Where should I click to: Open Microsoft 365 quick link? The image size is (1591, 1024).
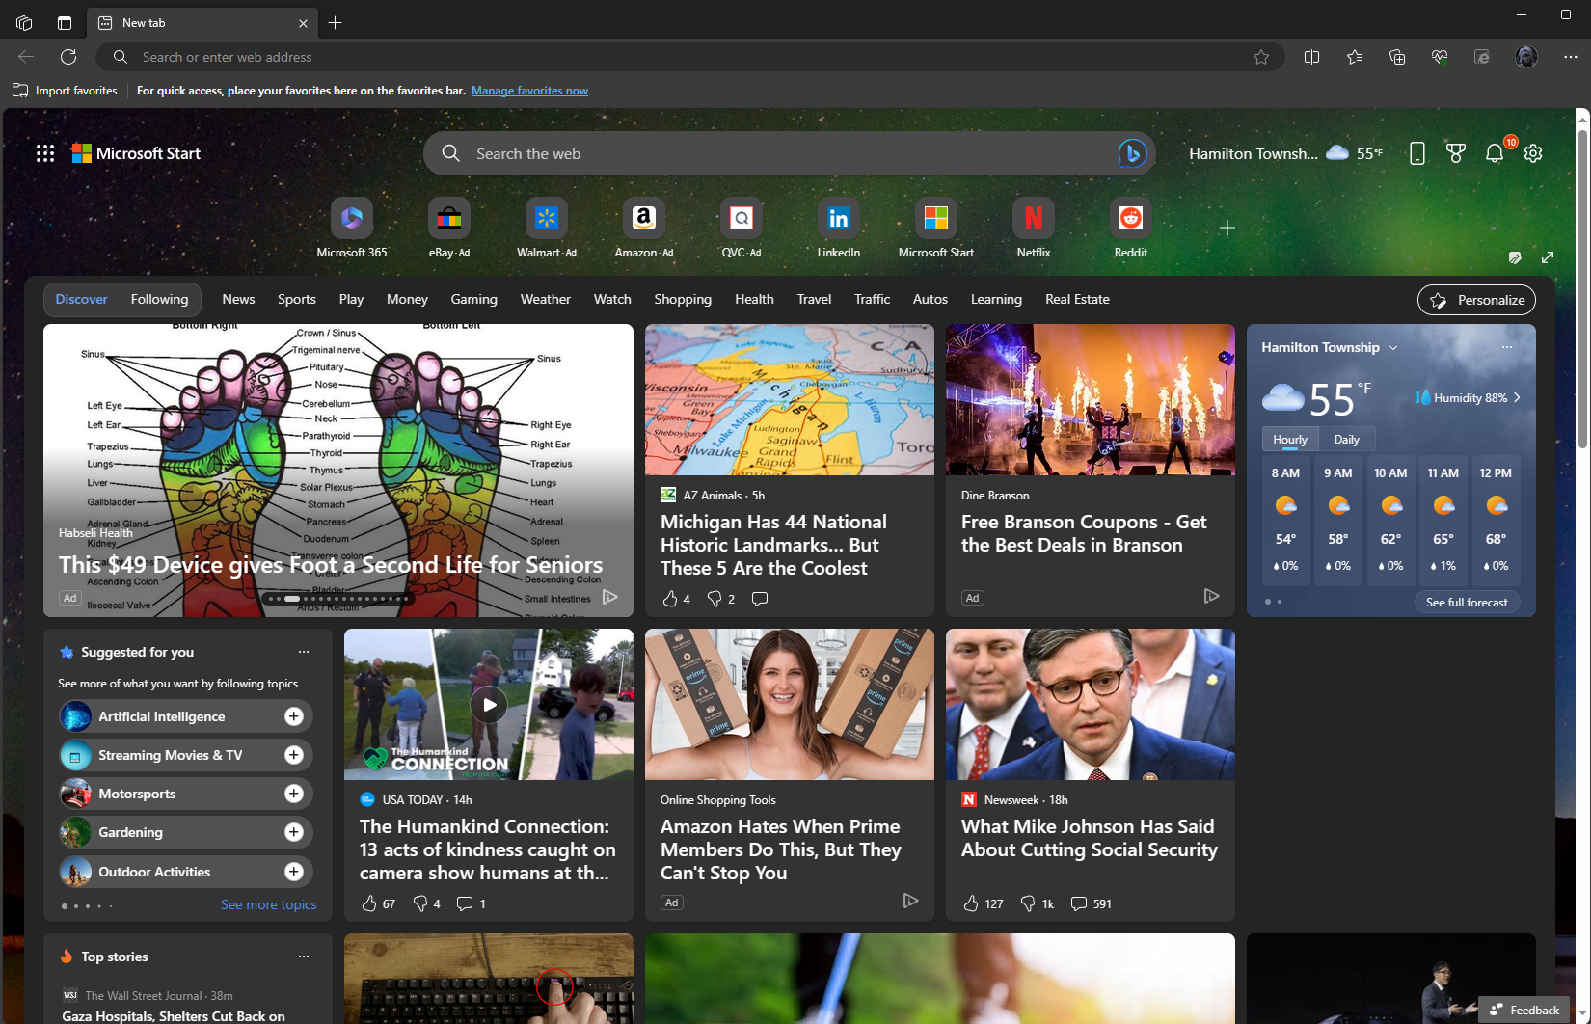[352, 229]
